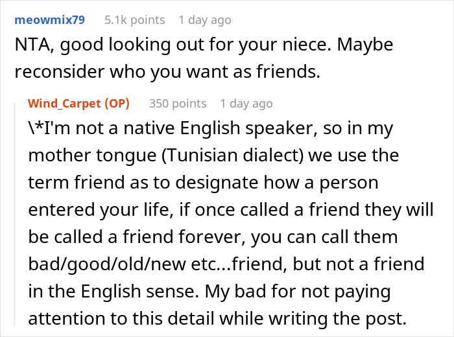The height and width of the screenshot is (337, 454).
Task: Click Wind_Carpet's reply '1 day ago' timestamp
Action: (x=246, y=103)
